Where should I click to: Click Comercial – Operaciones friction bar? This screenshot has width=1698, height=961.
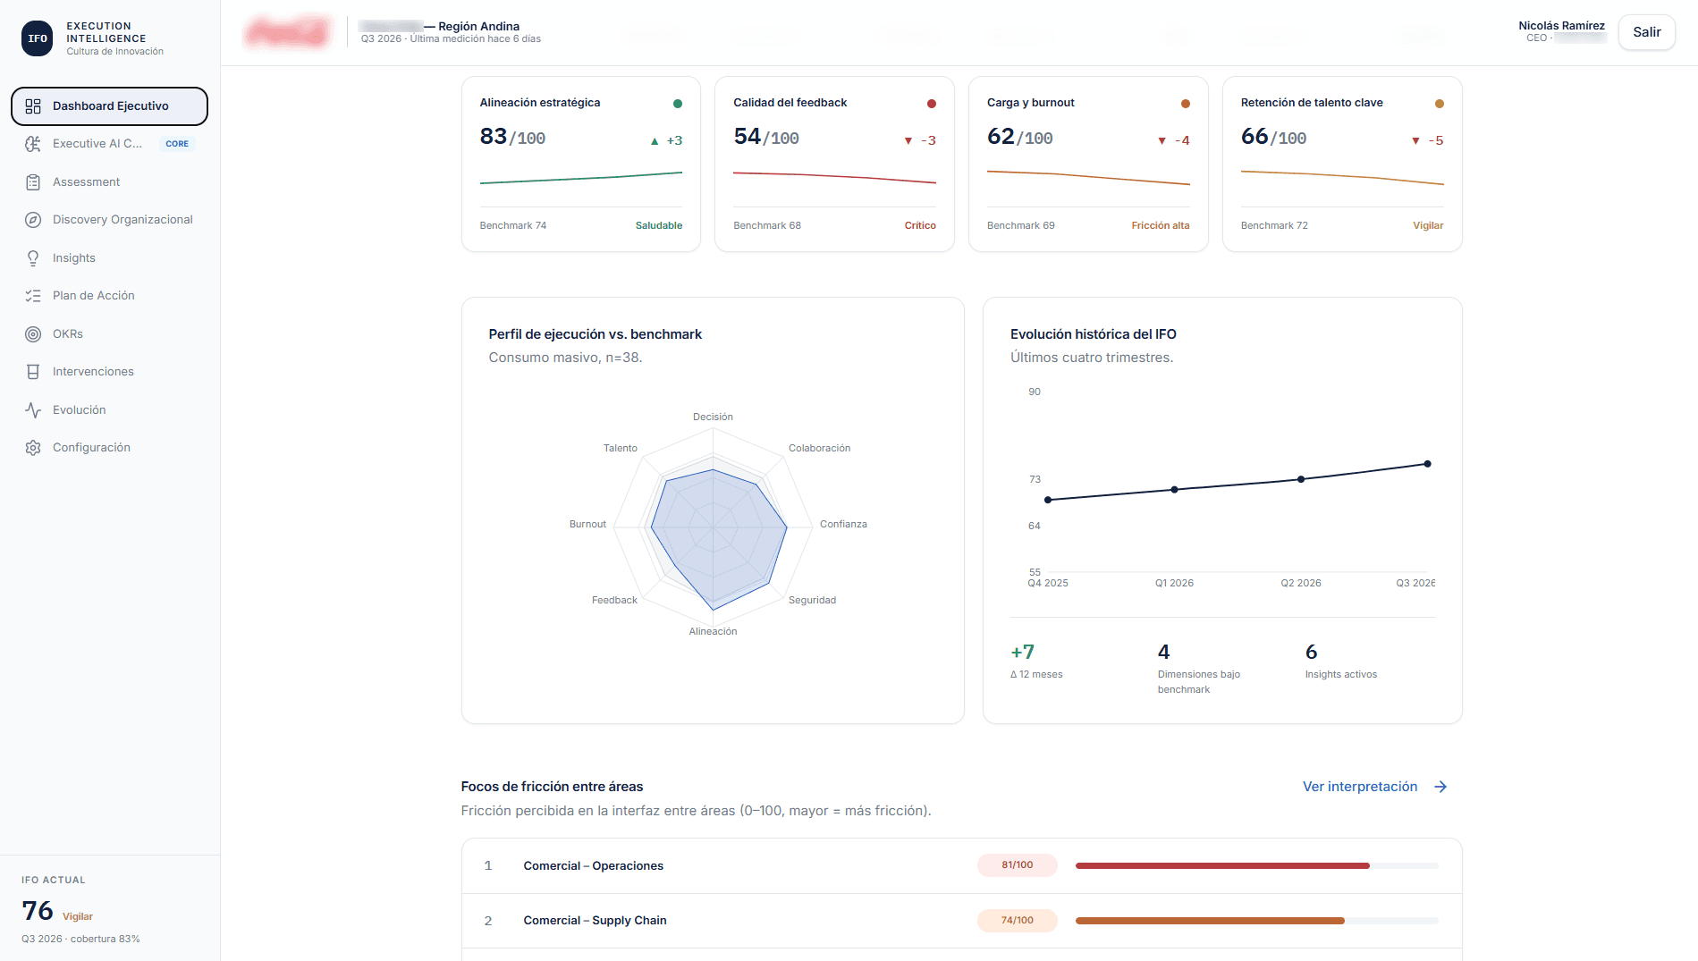click(1257, 866)
